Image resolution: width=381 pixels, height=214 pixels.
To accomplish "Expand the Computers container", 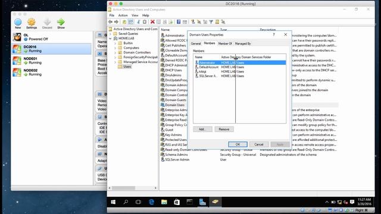I will point(115,48).
